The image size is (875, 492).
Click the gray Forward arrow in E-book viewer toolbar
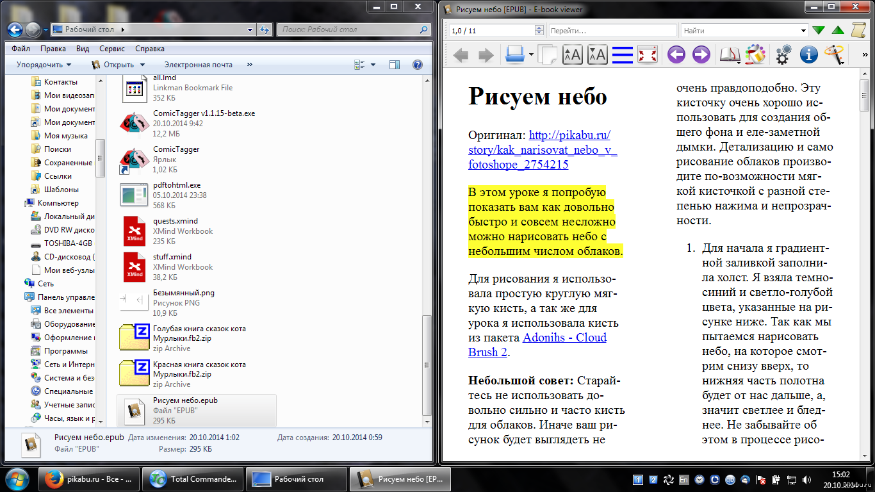coord(486,55)
